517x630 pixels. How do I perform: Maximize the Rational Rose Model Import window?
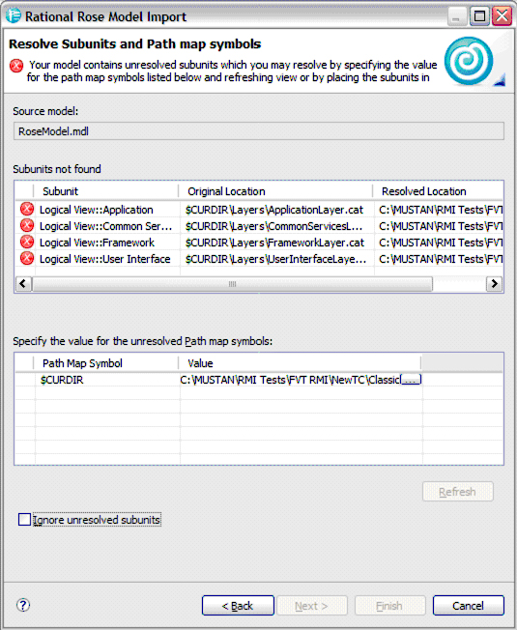click(479, 16)
